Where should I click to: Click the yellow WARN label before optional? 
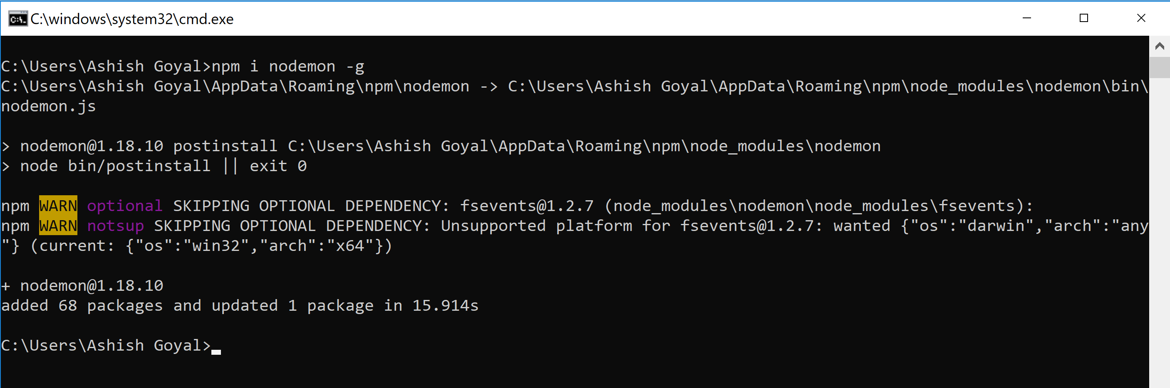pyautogui.click(x=58, y=206)
